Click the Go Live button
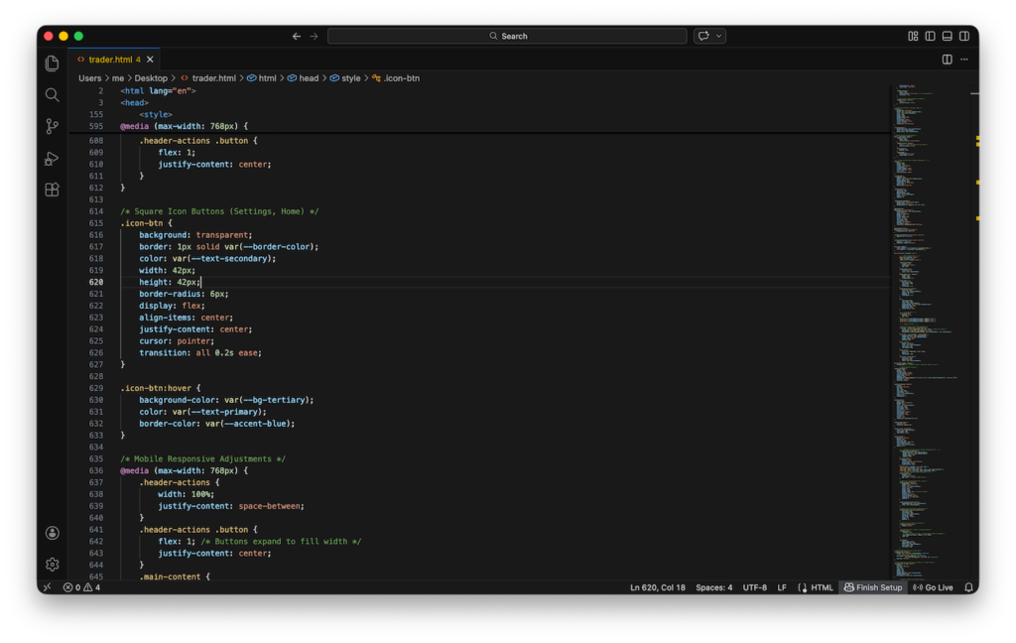This screenshot has width=1016, height=643. [933, 587]
